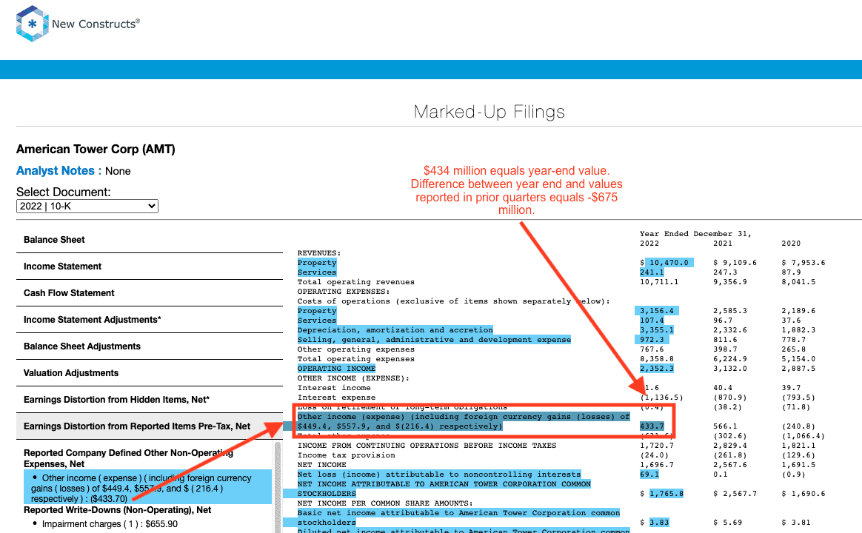This screenshot has height=533, width=862.
Task: Click the Reported Write-Downs (Non-Operating), Net heading
Action: [x=118, y=510]
